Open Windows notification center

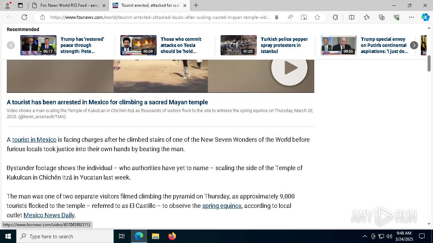pos(422,236)
